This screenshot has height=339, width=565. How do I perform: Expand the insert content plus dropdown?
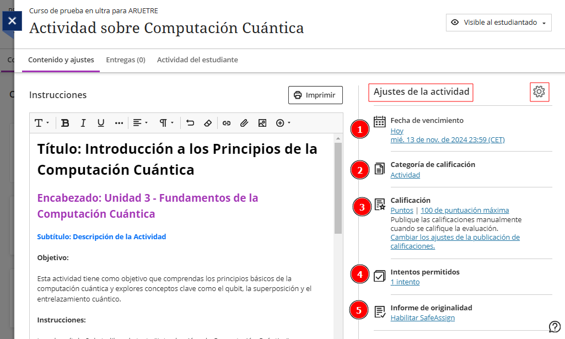[283, 123]
